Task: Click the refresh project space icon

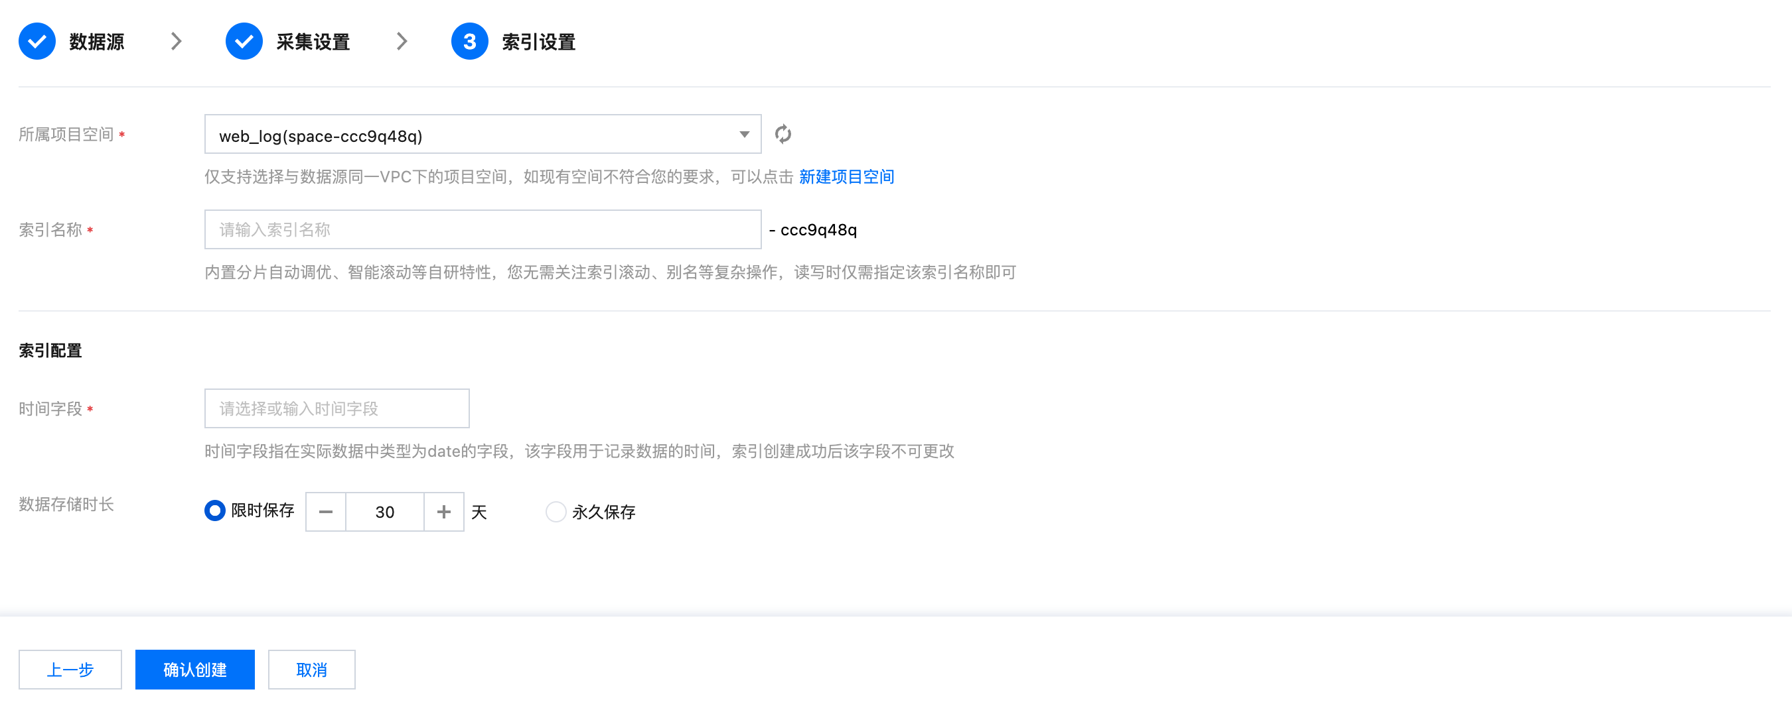Action: [x=783, y=134]
